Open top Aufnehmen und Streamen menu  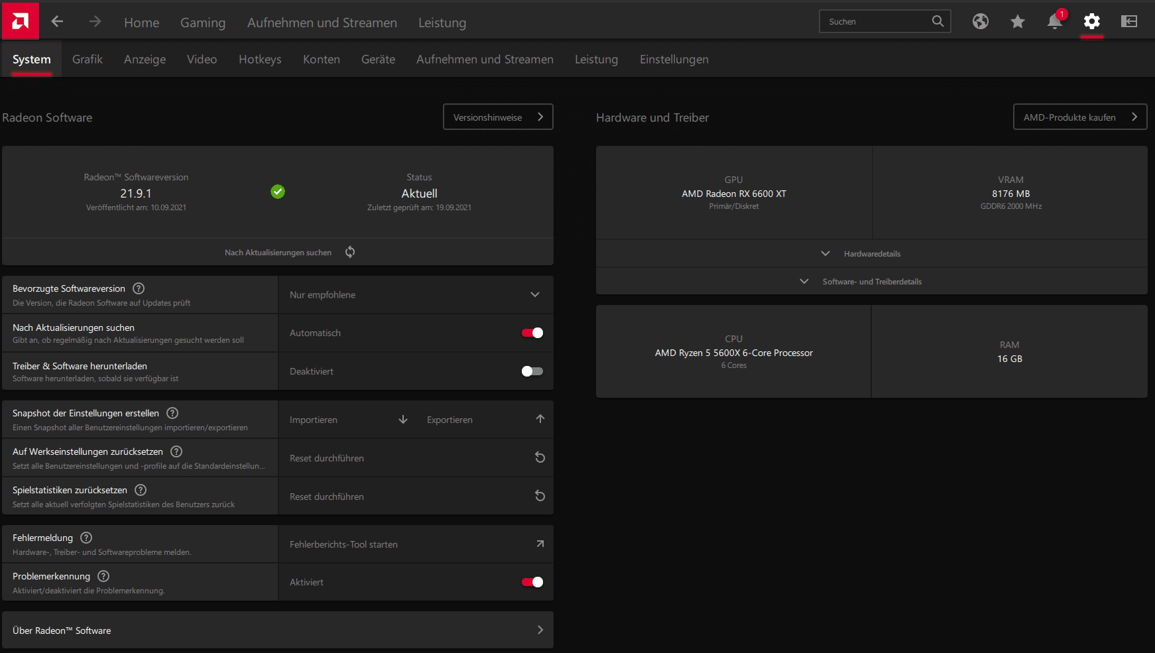(322, 23)
